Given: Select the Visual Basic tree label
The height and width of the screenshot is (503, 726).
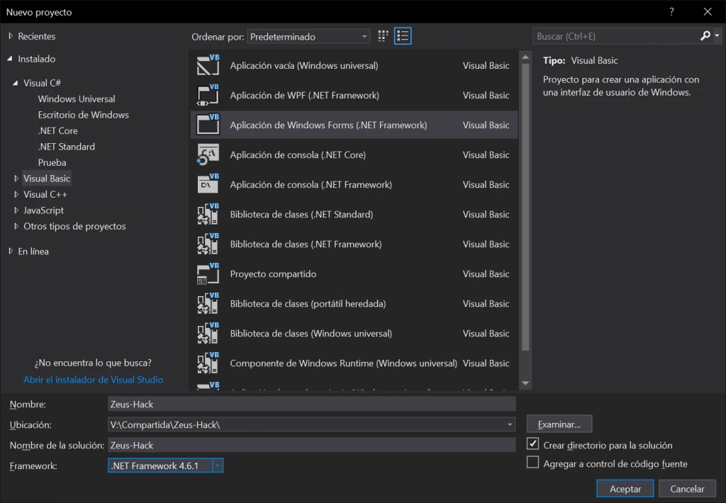Looking at the screenshot, I should (47, 178).
